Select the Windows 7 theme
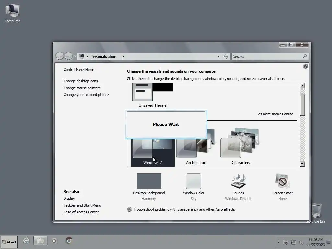332x249 pixels. click(152, 153)
